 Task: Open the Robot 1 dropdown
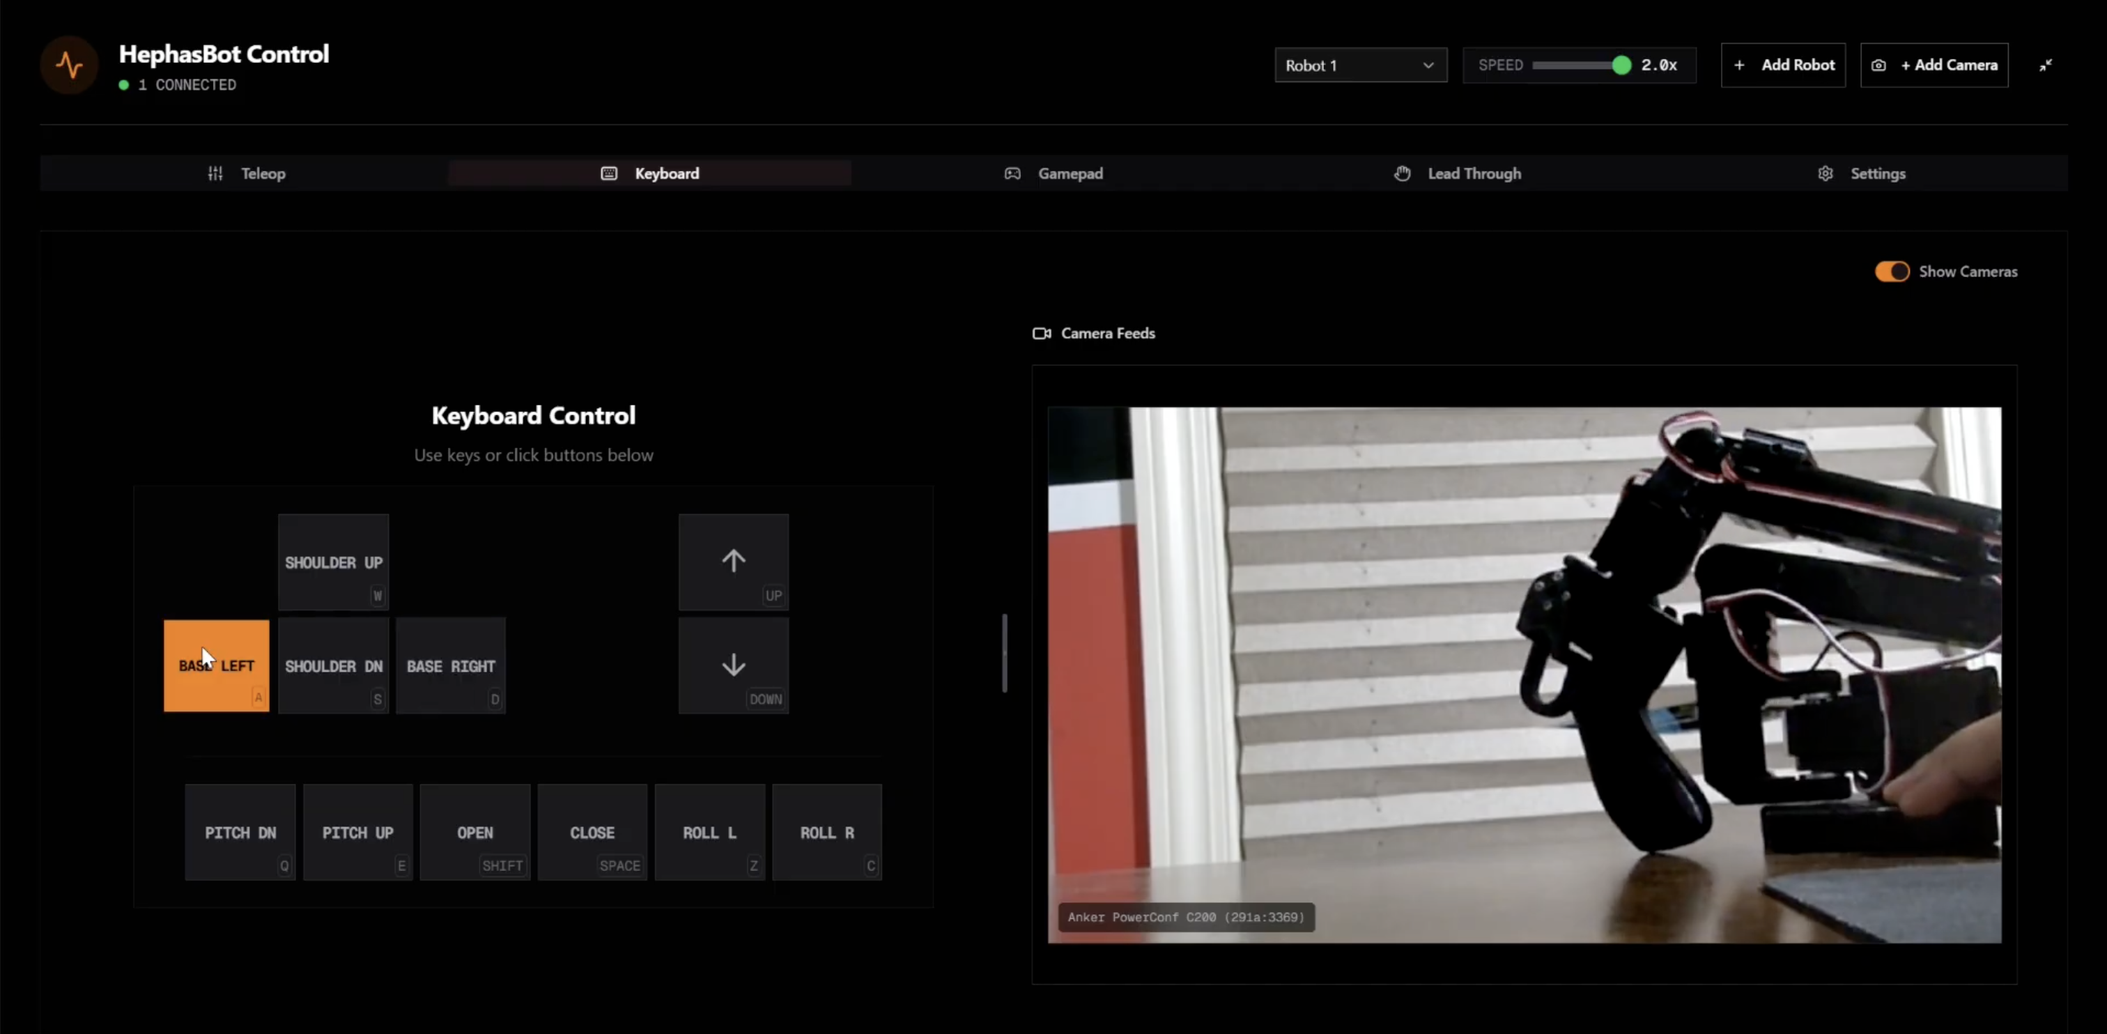(x=1360, y=65)
